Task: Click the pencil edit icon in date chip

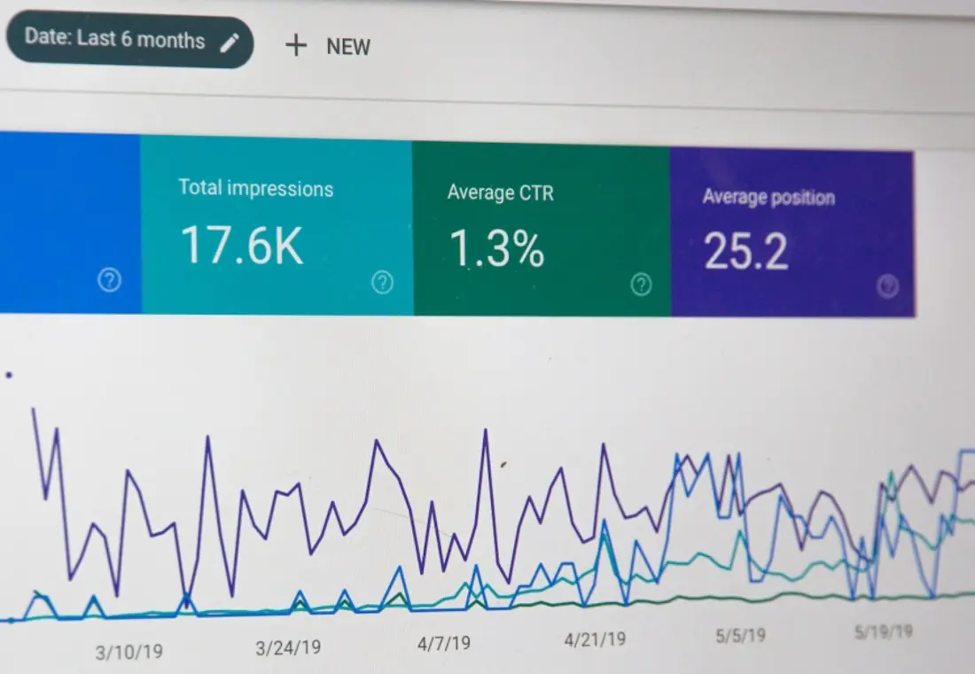Action: click(x=230, y=42)
